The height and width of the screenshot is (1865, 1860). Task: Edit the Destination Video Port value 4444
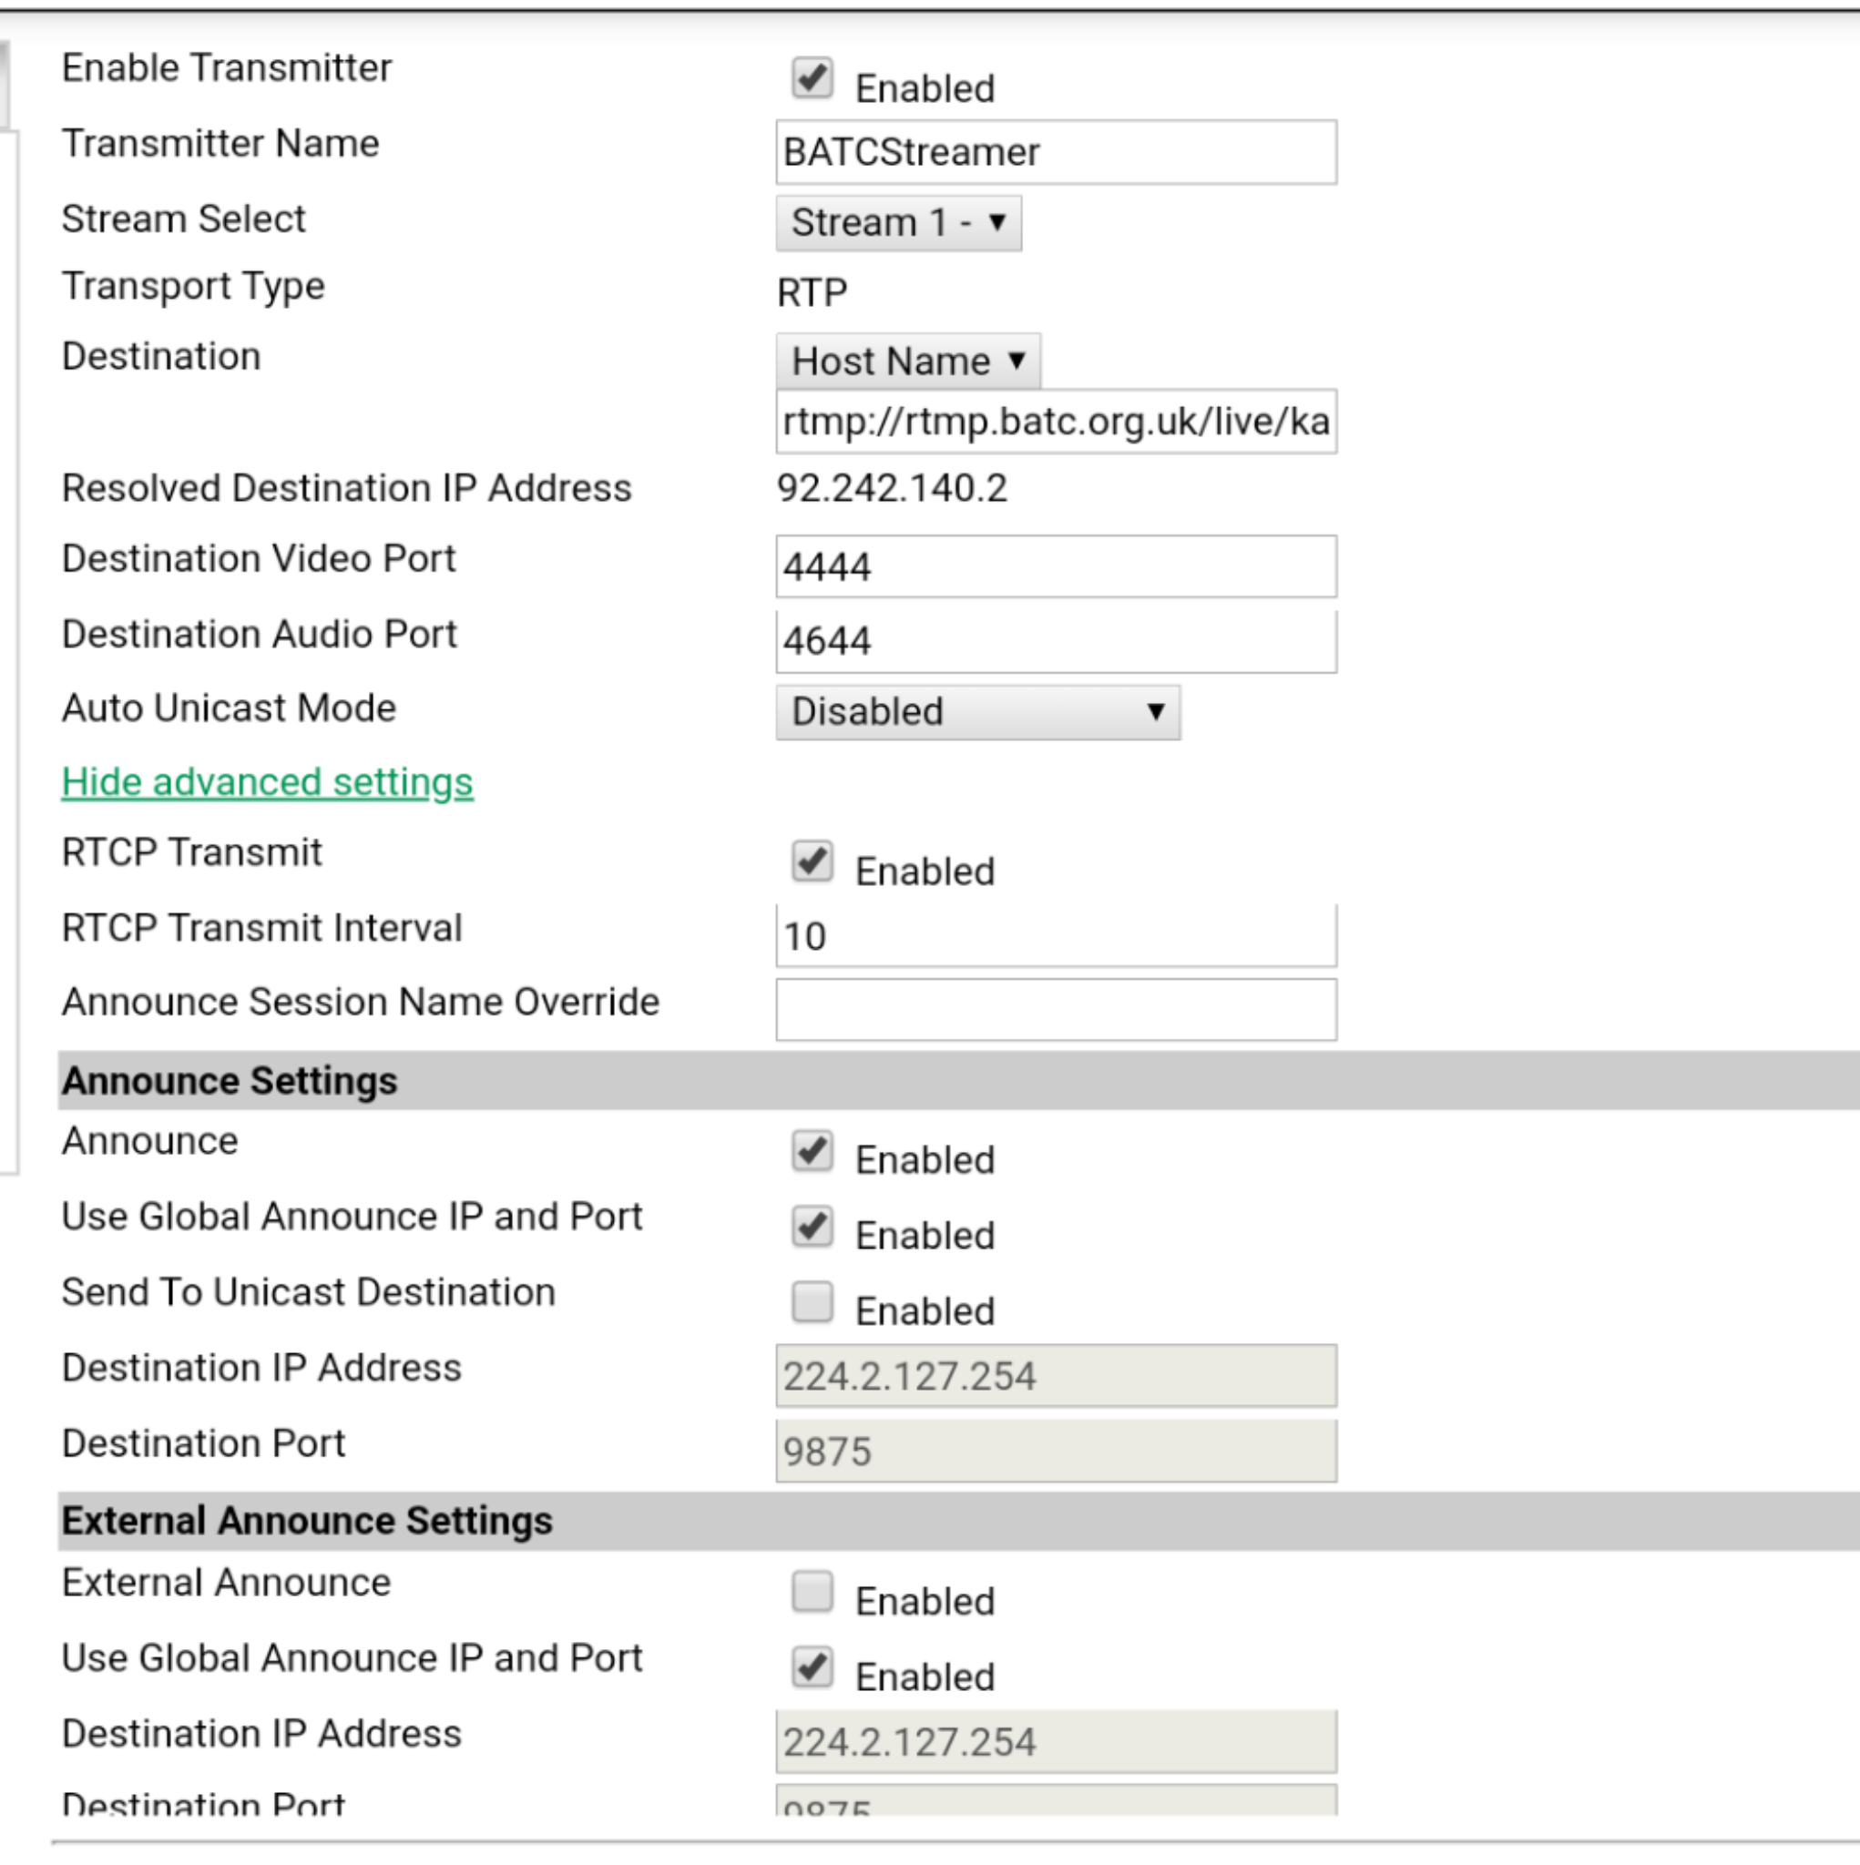point(1055,566)
